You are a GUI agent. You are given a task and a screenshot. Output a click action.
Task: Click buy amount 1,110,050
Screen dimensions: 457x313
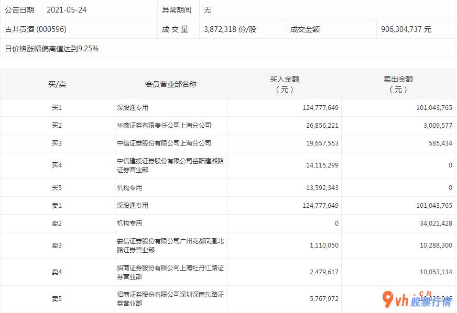pyautogui.click(x=324, y=245)
